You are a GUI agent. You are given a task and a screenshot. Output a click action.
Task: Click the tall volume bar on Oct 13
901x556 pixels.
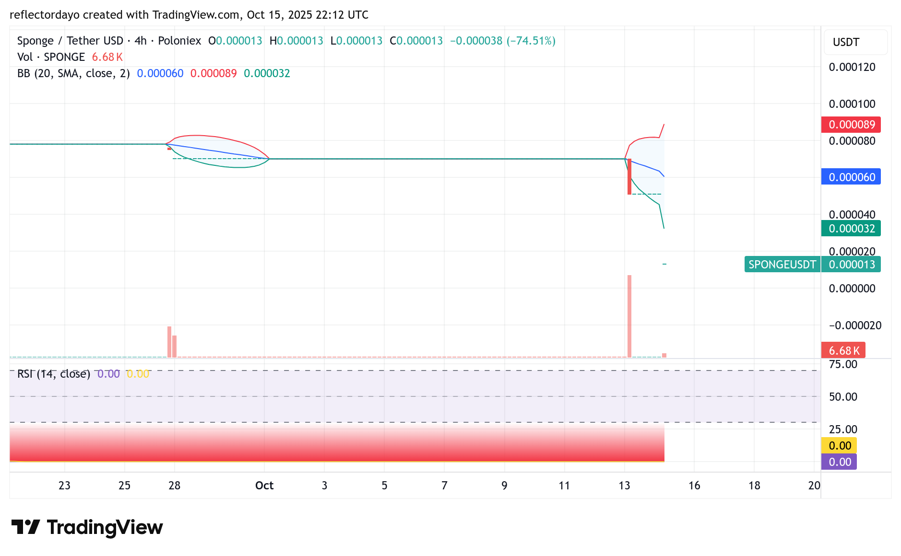click(x=629, y=316)
